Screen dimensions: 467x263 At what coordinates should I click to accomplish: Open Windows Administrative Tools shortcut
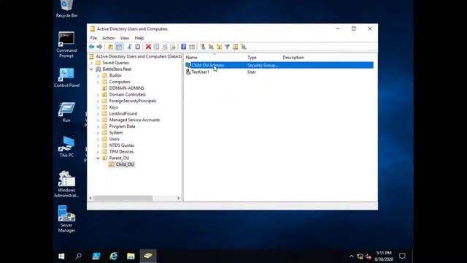pyautogui.click(x=66, y=184)
